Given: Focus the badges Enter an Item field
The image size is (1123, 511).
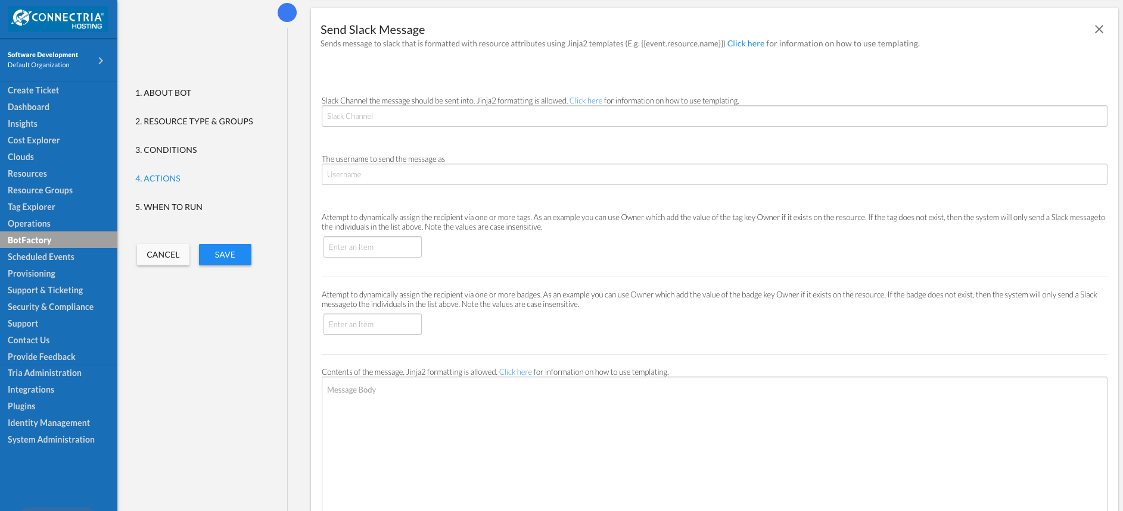Looking at the screenshot, I should click(x=372, y=324).
